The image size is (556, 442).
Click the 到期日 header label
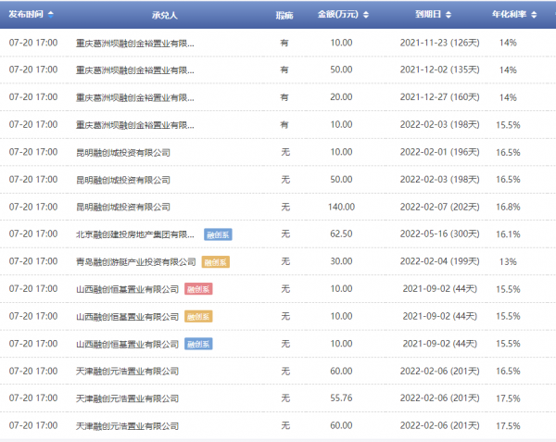tap(428, 14)
